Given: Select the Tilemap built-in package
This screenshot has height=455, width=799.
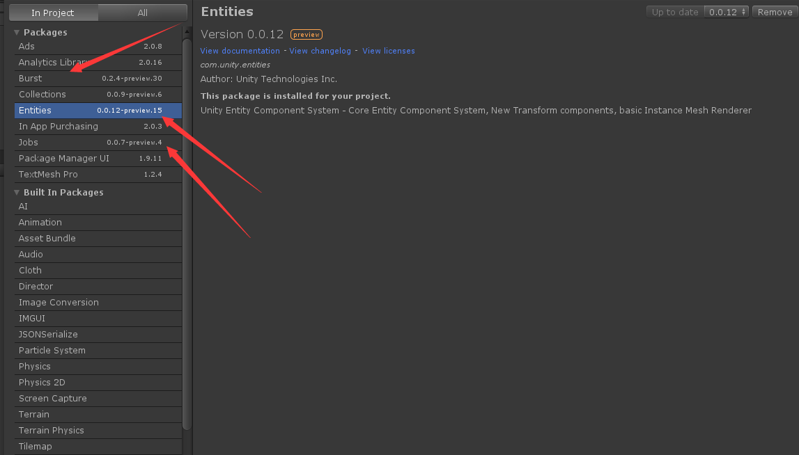Looking at the screenshot, I should [x=98, y=447].
